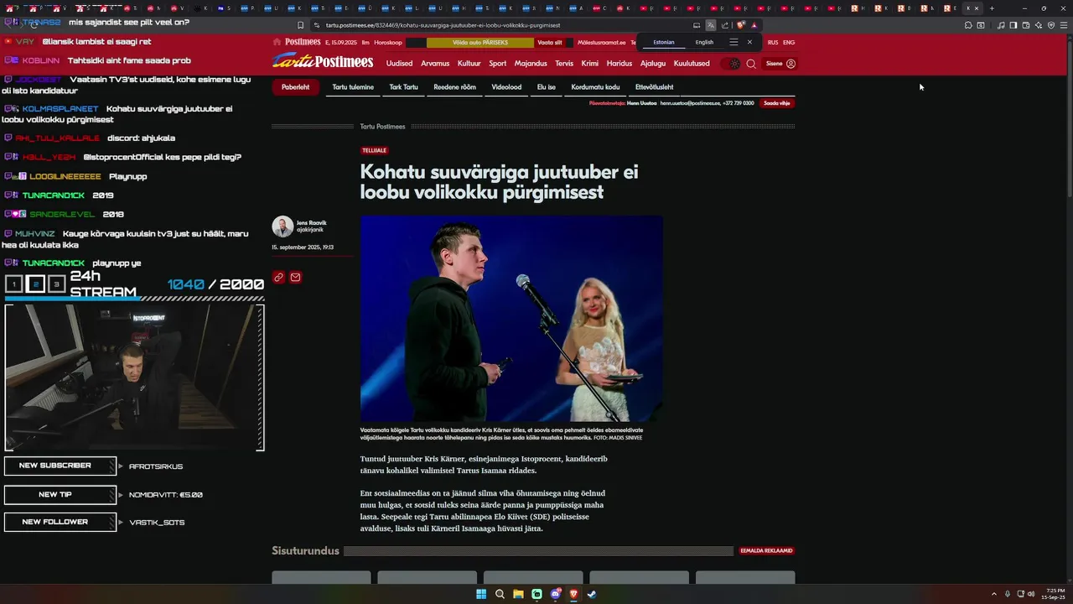Switch to the Tartu tulemine tab

click(353, 87)
